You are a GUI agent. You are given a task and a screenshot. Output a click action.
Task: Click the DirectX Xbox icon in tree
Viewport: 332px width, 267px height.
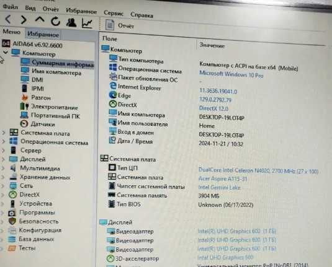(12, 195)
